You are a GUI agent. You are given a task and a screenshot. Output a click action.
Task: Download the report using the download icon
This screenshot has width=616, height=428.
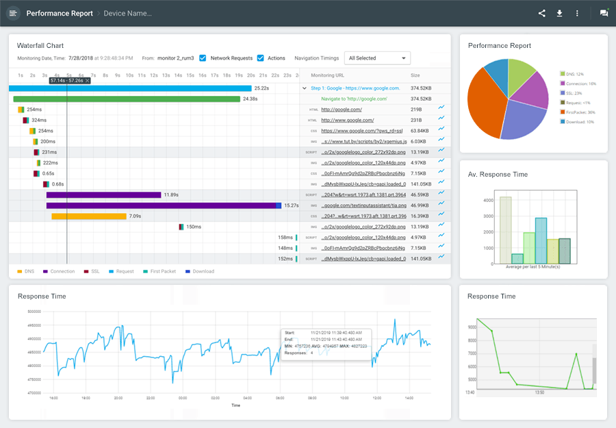tap(559, 13)
